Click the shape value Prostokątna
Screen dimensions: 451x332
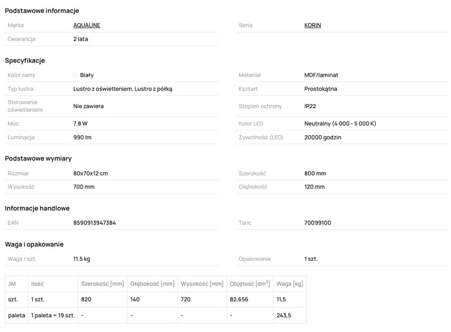pyautogui.click(x=321, y=89)
